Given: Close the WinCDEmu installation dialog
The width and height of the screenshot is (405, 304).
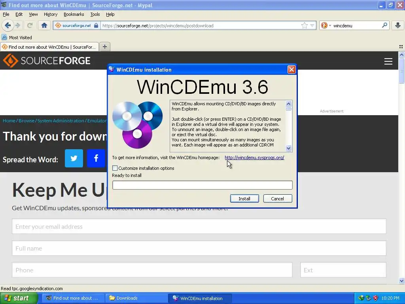Looking at the screenshot, I should pos(291,70).
